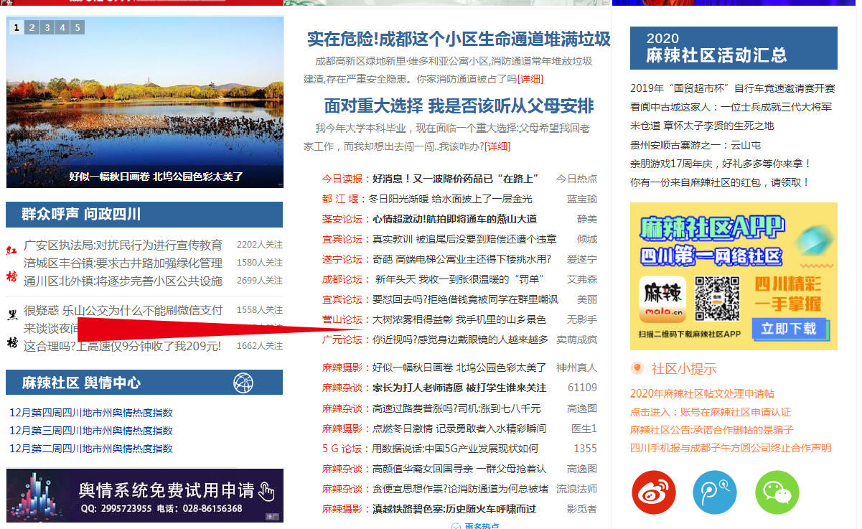Click the orange lightbulb icon by 社区小提示
Viewport: 862px width, 529px height.
click(637, 368)
